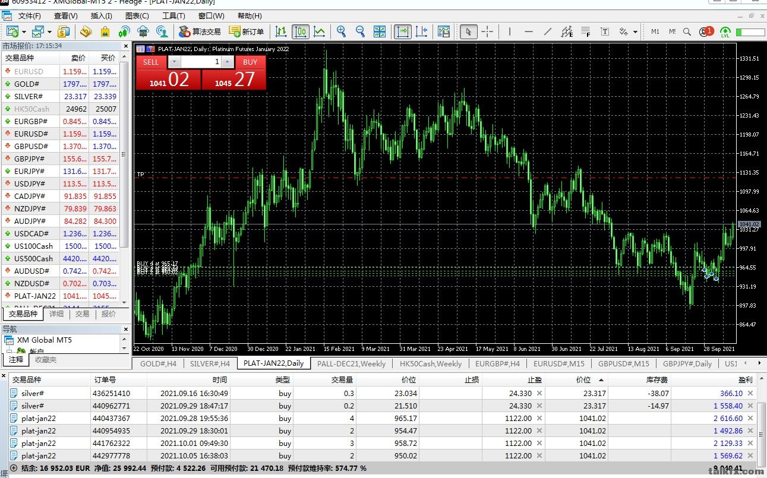Toggle Algo Trading button

click(200, 31)
